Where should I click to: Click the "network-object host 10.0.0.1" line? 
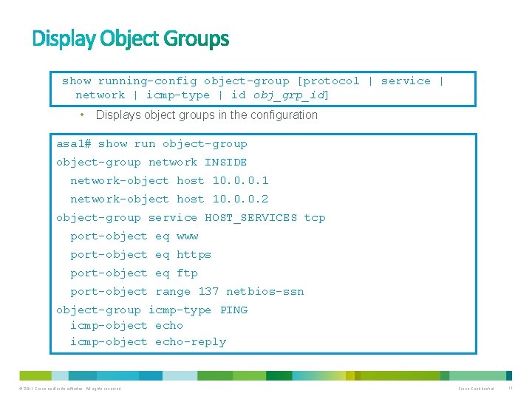tap(169, 181)
